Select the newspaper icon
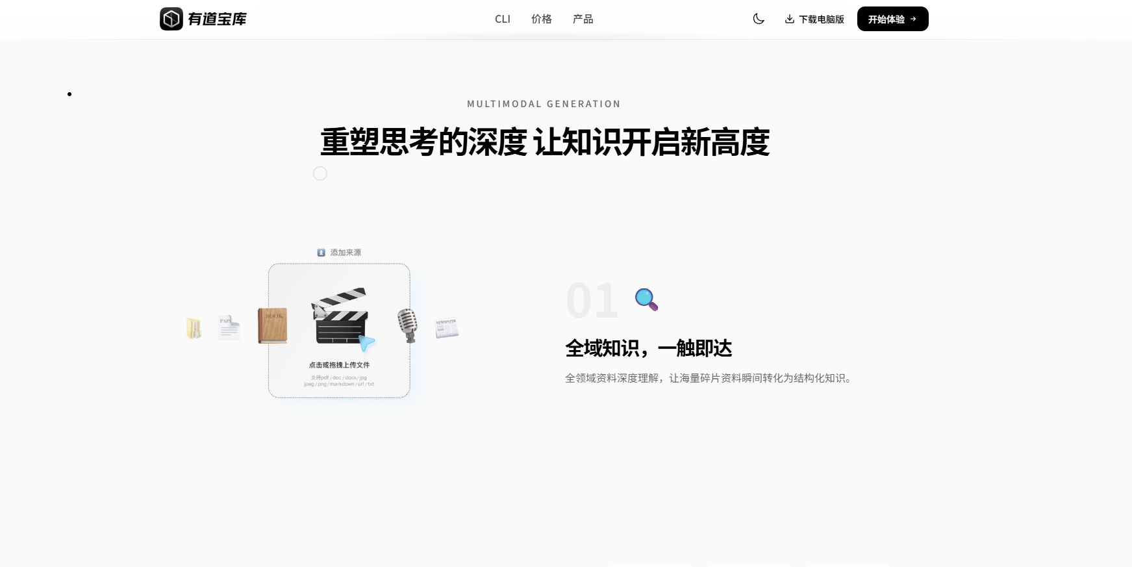Image resolution: width=1132 pixels, height=567 pixels. [447, 328]
